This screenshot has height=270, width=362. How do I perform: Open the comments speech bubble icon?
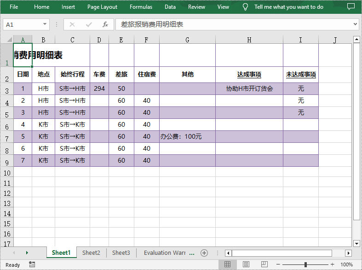click(351, 7)
